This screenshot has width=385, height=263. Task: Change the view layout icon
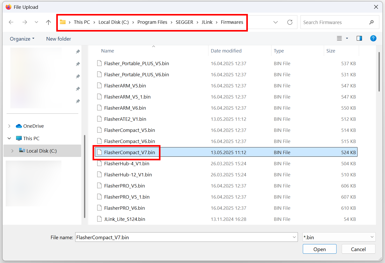click(339, 39)
